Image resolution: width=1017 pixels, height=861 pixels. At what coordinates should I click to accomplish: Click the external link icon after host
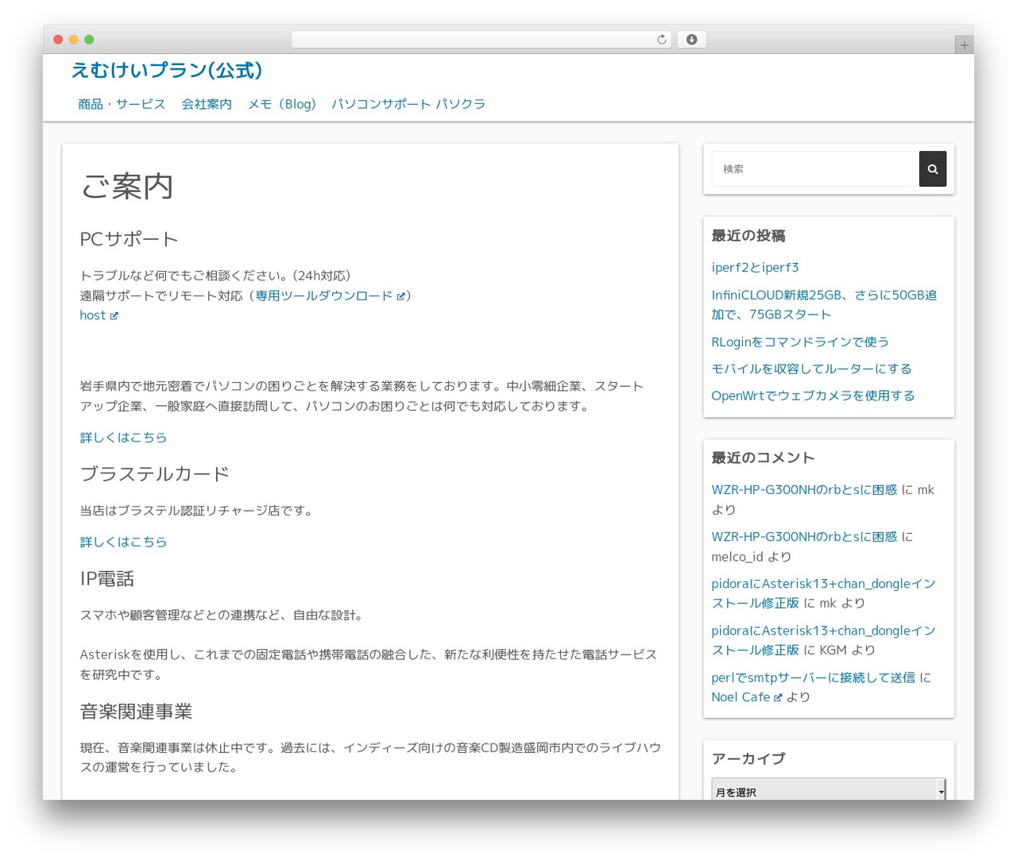(x=114, y=316)
